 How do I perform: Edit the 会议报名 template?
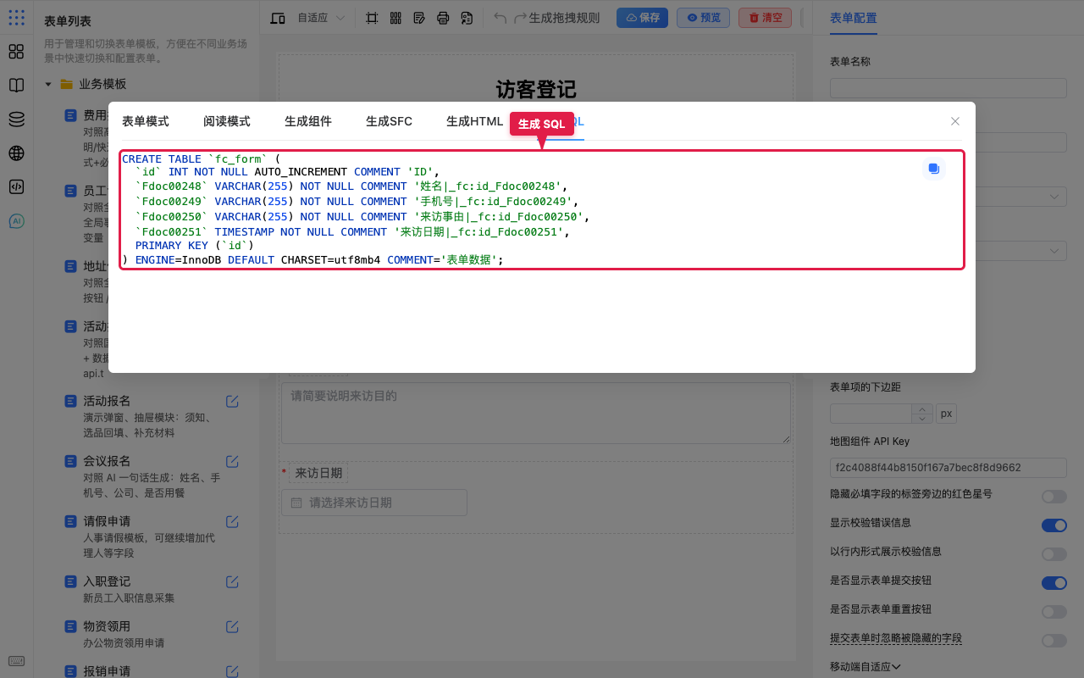pyautogui.click(x=232, y=461)
